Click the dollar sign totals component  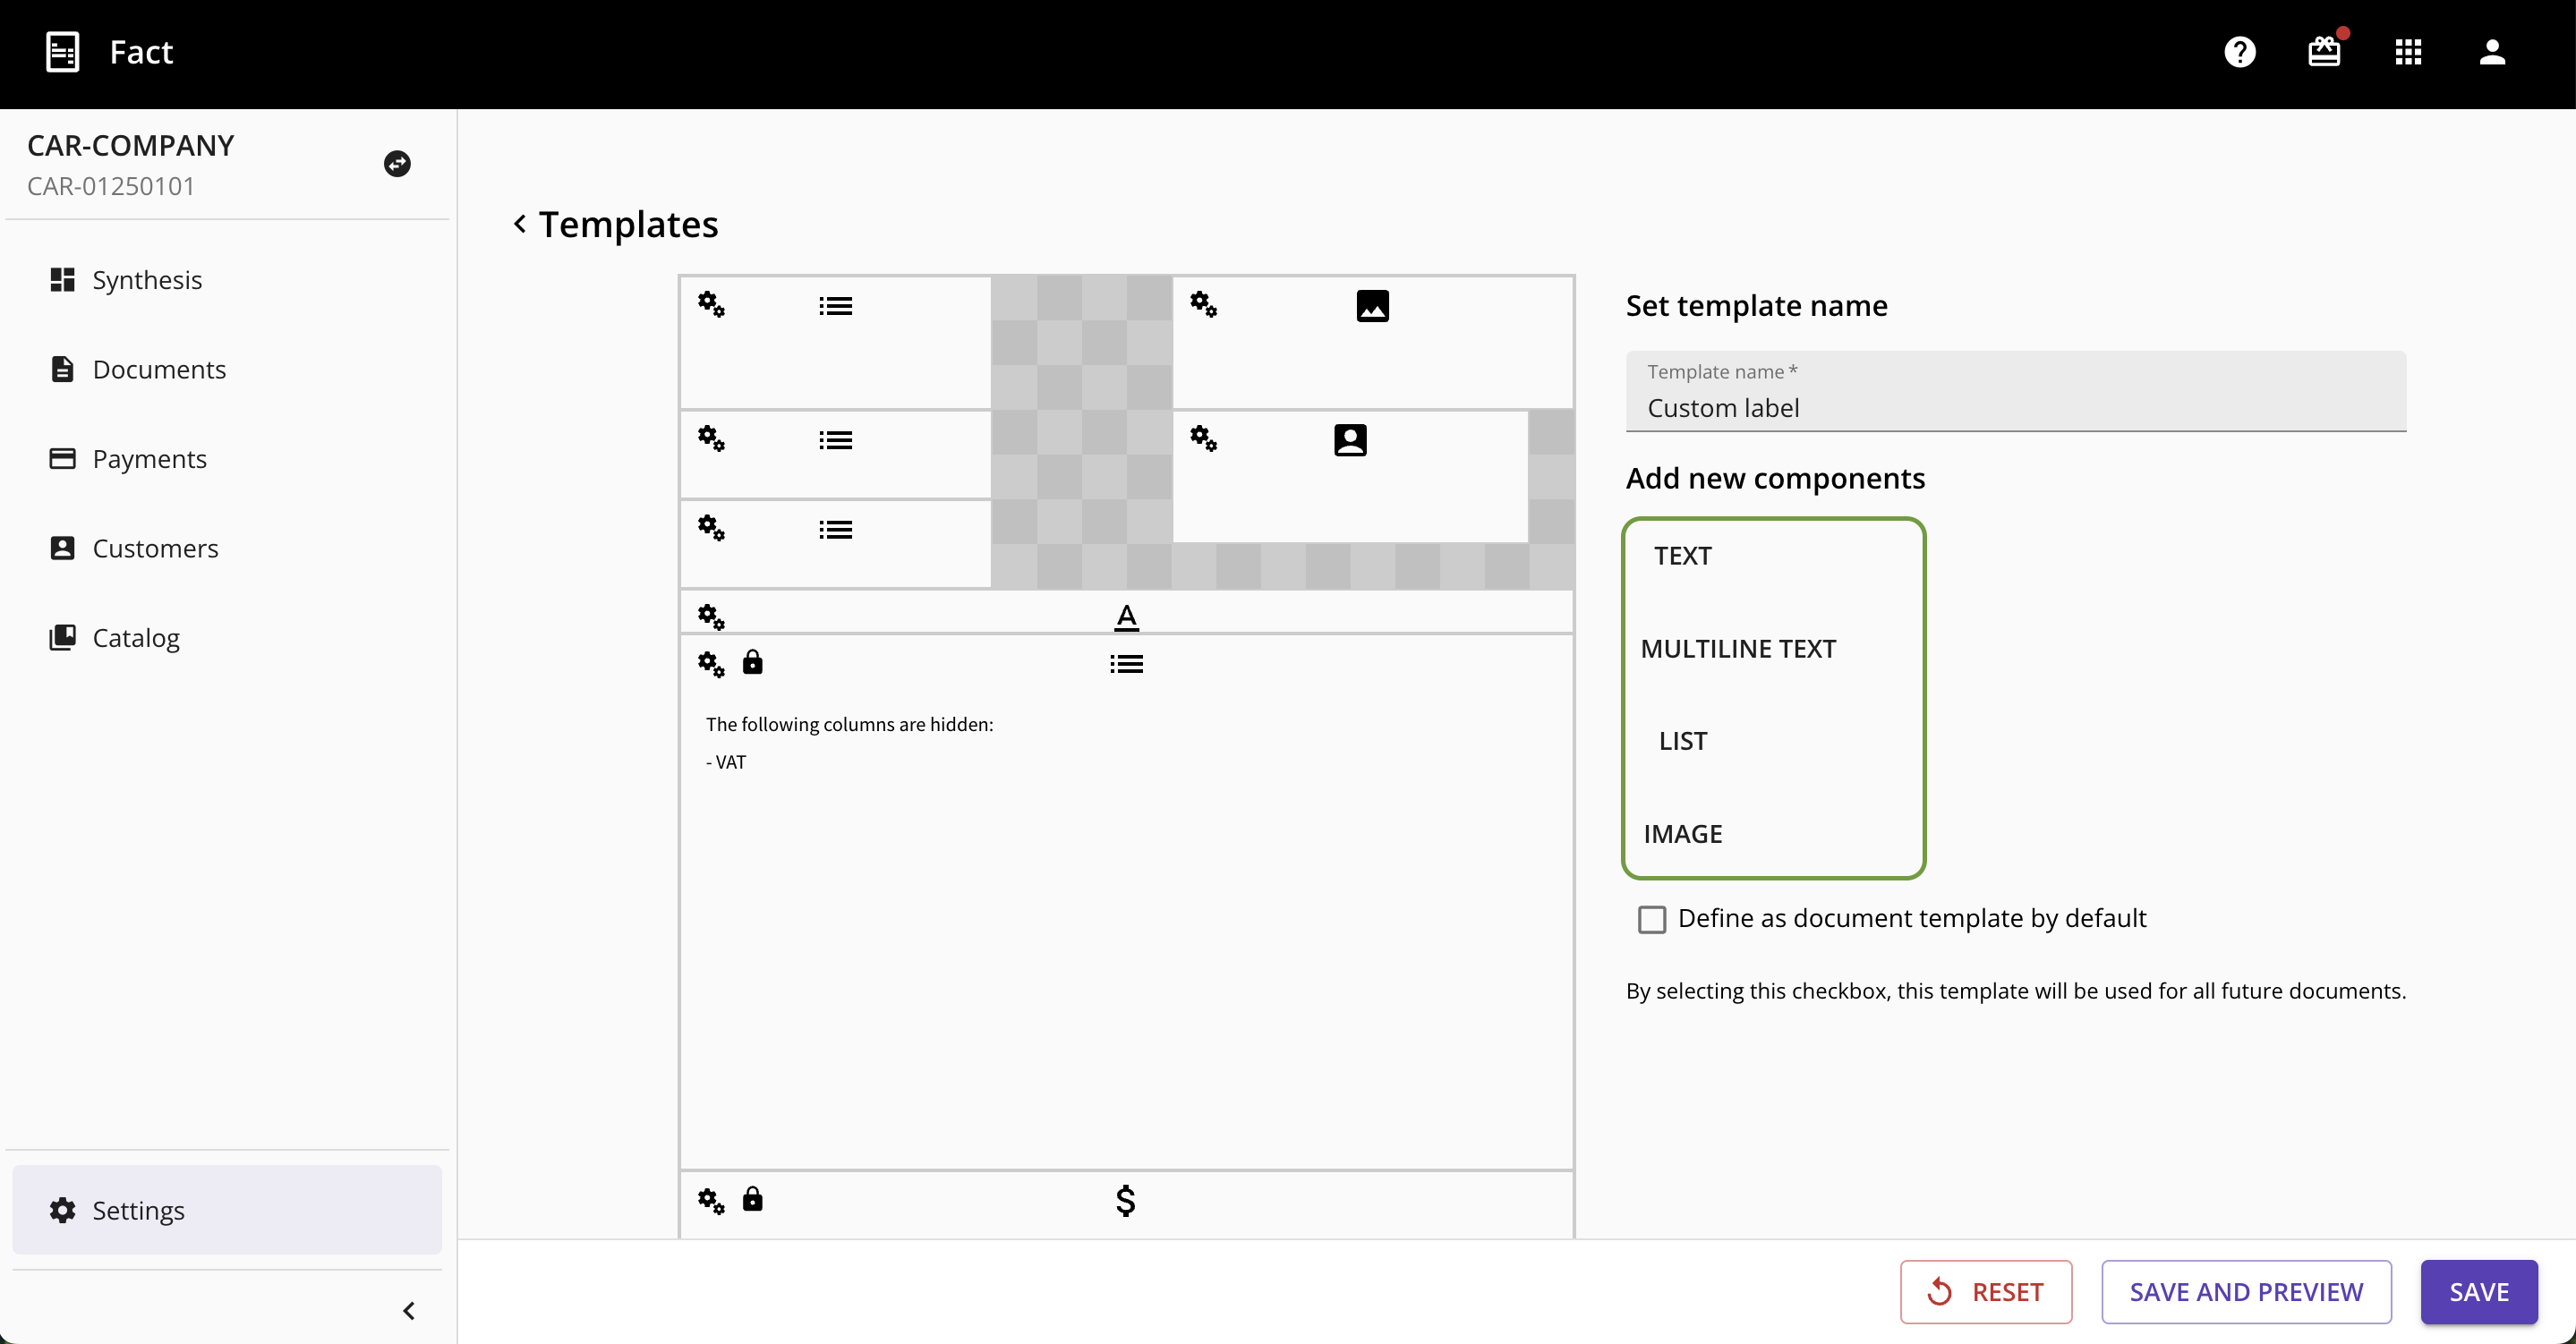1125,1200
